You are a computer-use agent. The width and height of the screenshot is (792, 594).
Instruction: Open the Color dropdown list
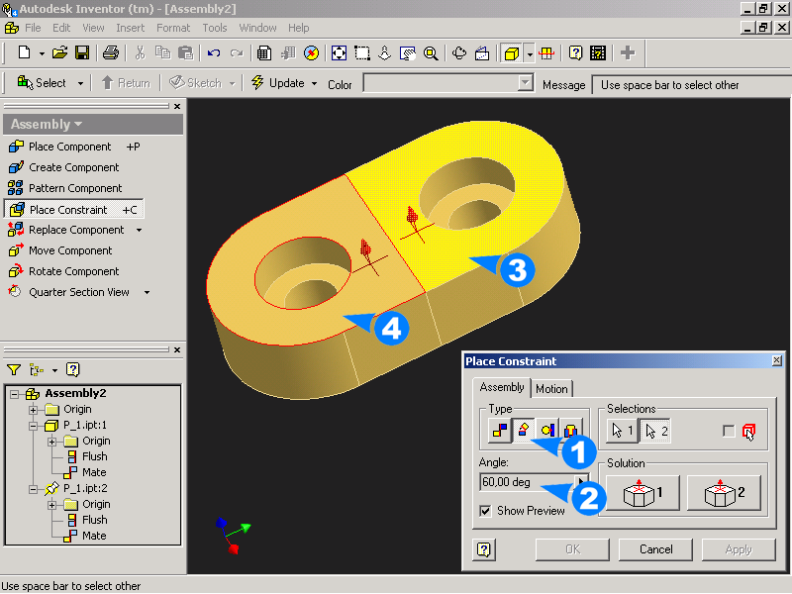(x=526, y=84)
